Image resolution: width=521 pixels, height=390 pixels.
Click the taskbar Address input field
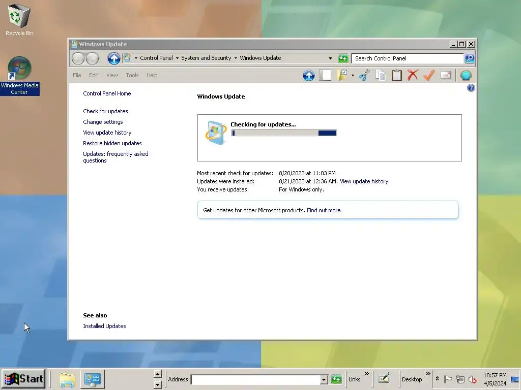pyautogui.click(x=256, y=380)
